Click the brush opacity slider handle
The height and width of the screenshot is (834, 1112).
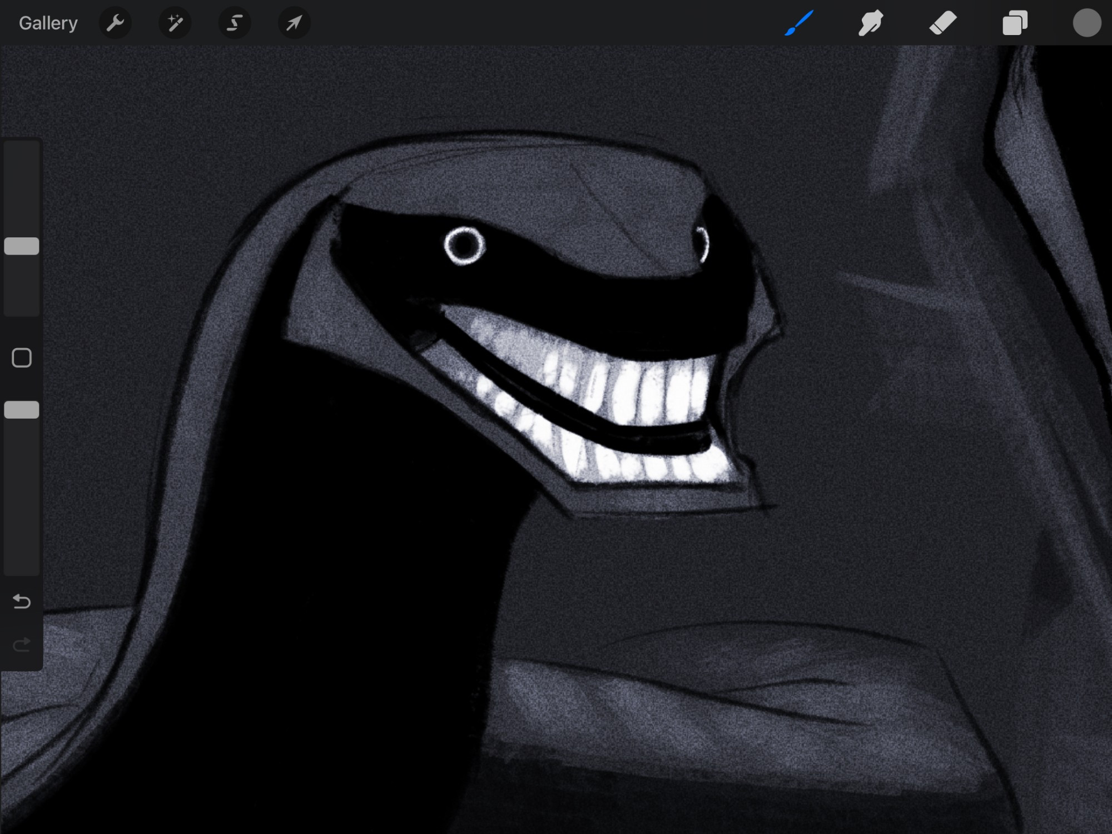(x=22, y=410)
